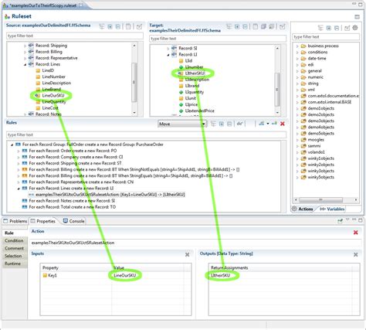
Task: Collapse Record: Lines in source tree
Action: pyautogui.click(x=25, y=64)
